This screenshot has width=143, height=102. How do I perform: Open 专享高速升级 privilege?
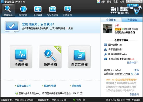[x=115, y=50]
